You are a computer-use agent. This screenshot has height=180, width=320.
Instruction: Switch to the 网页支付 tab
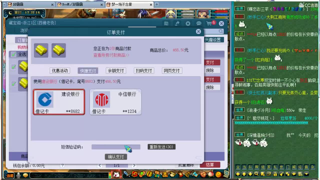coord(172,70)
